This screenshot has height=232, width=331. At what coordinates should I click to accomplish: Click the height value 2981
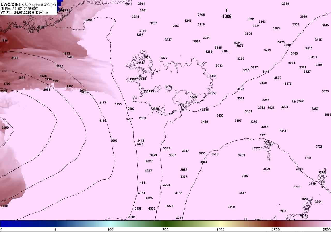coord(47,90)
